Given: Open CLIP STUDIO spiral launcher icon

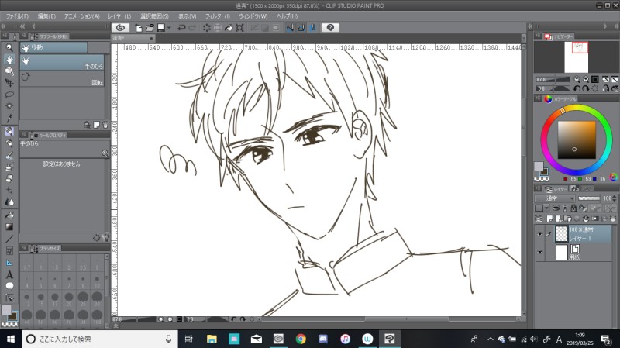Looking at the screenshot, I should pyautogui.click(x=121, y=28).
